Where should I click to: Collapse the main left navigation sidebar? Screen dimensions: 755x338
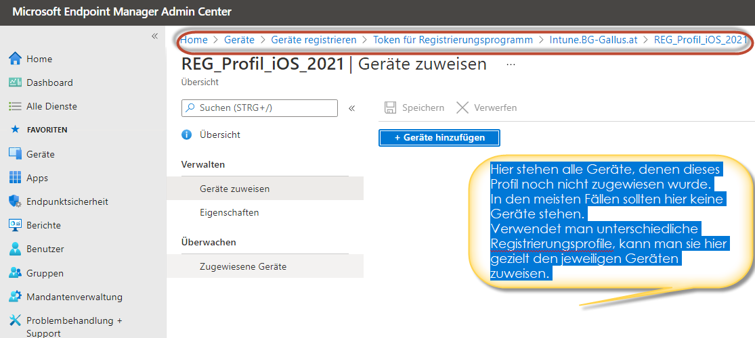point(154,36)
